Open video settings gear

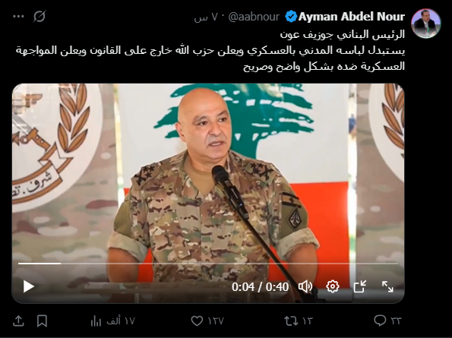(333, 286)
